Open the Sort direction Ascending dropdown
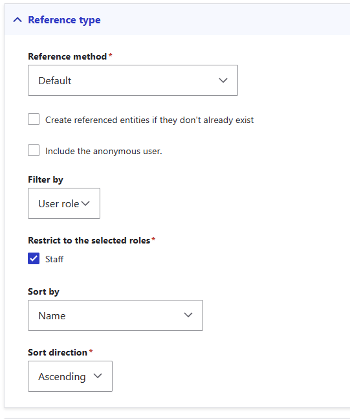The width and height of the screenshot is (350, 419). coord(71,376)
